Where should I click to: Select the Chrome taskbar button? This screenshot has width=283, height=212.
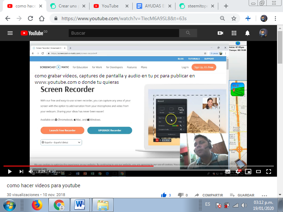(x=59, y=205)
